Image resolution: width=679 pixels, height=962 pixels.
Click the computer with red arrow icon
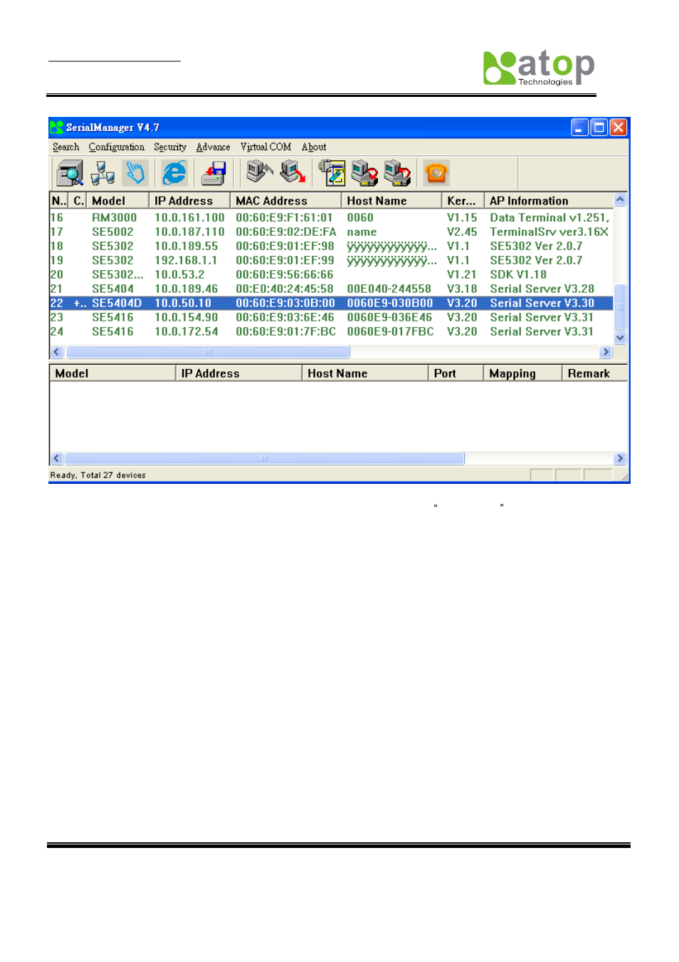293,172
